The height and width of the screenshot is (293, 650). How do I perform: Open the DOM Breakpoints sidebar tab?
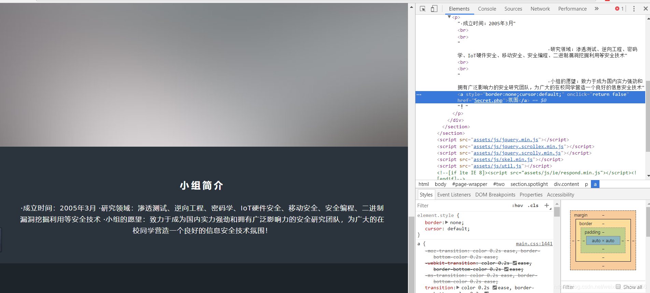pyautogui.click(x=495, y=195)
